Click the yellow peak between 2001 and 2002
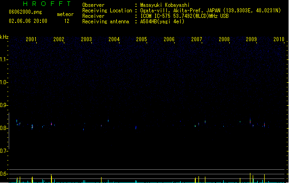Screen dimensions: 289x183 [x=51, y=178]
